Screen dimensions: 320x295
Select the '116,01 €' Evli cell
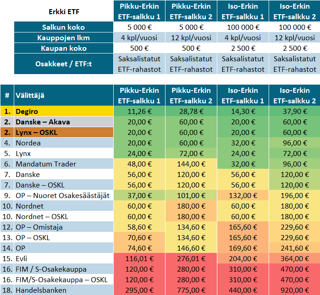pos(139,258)
